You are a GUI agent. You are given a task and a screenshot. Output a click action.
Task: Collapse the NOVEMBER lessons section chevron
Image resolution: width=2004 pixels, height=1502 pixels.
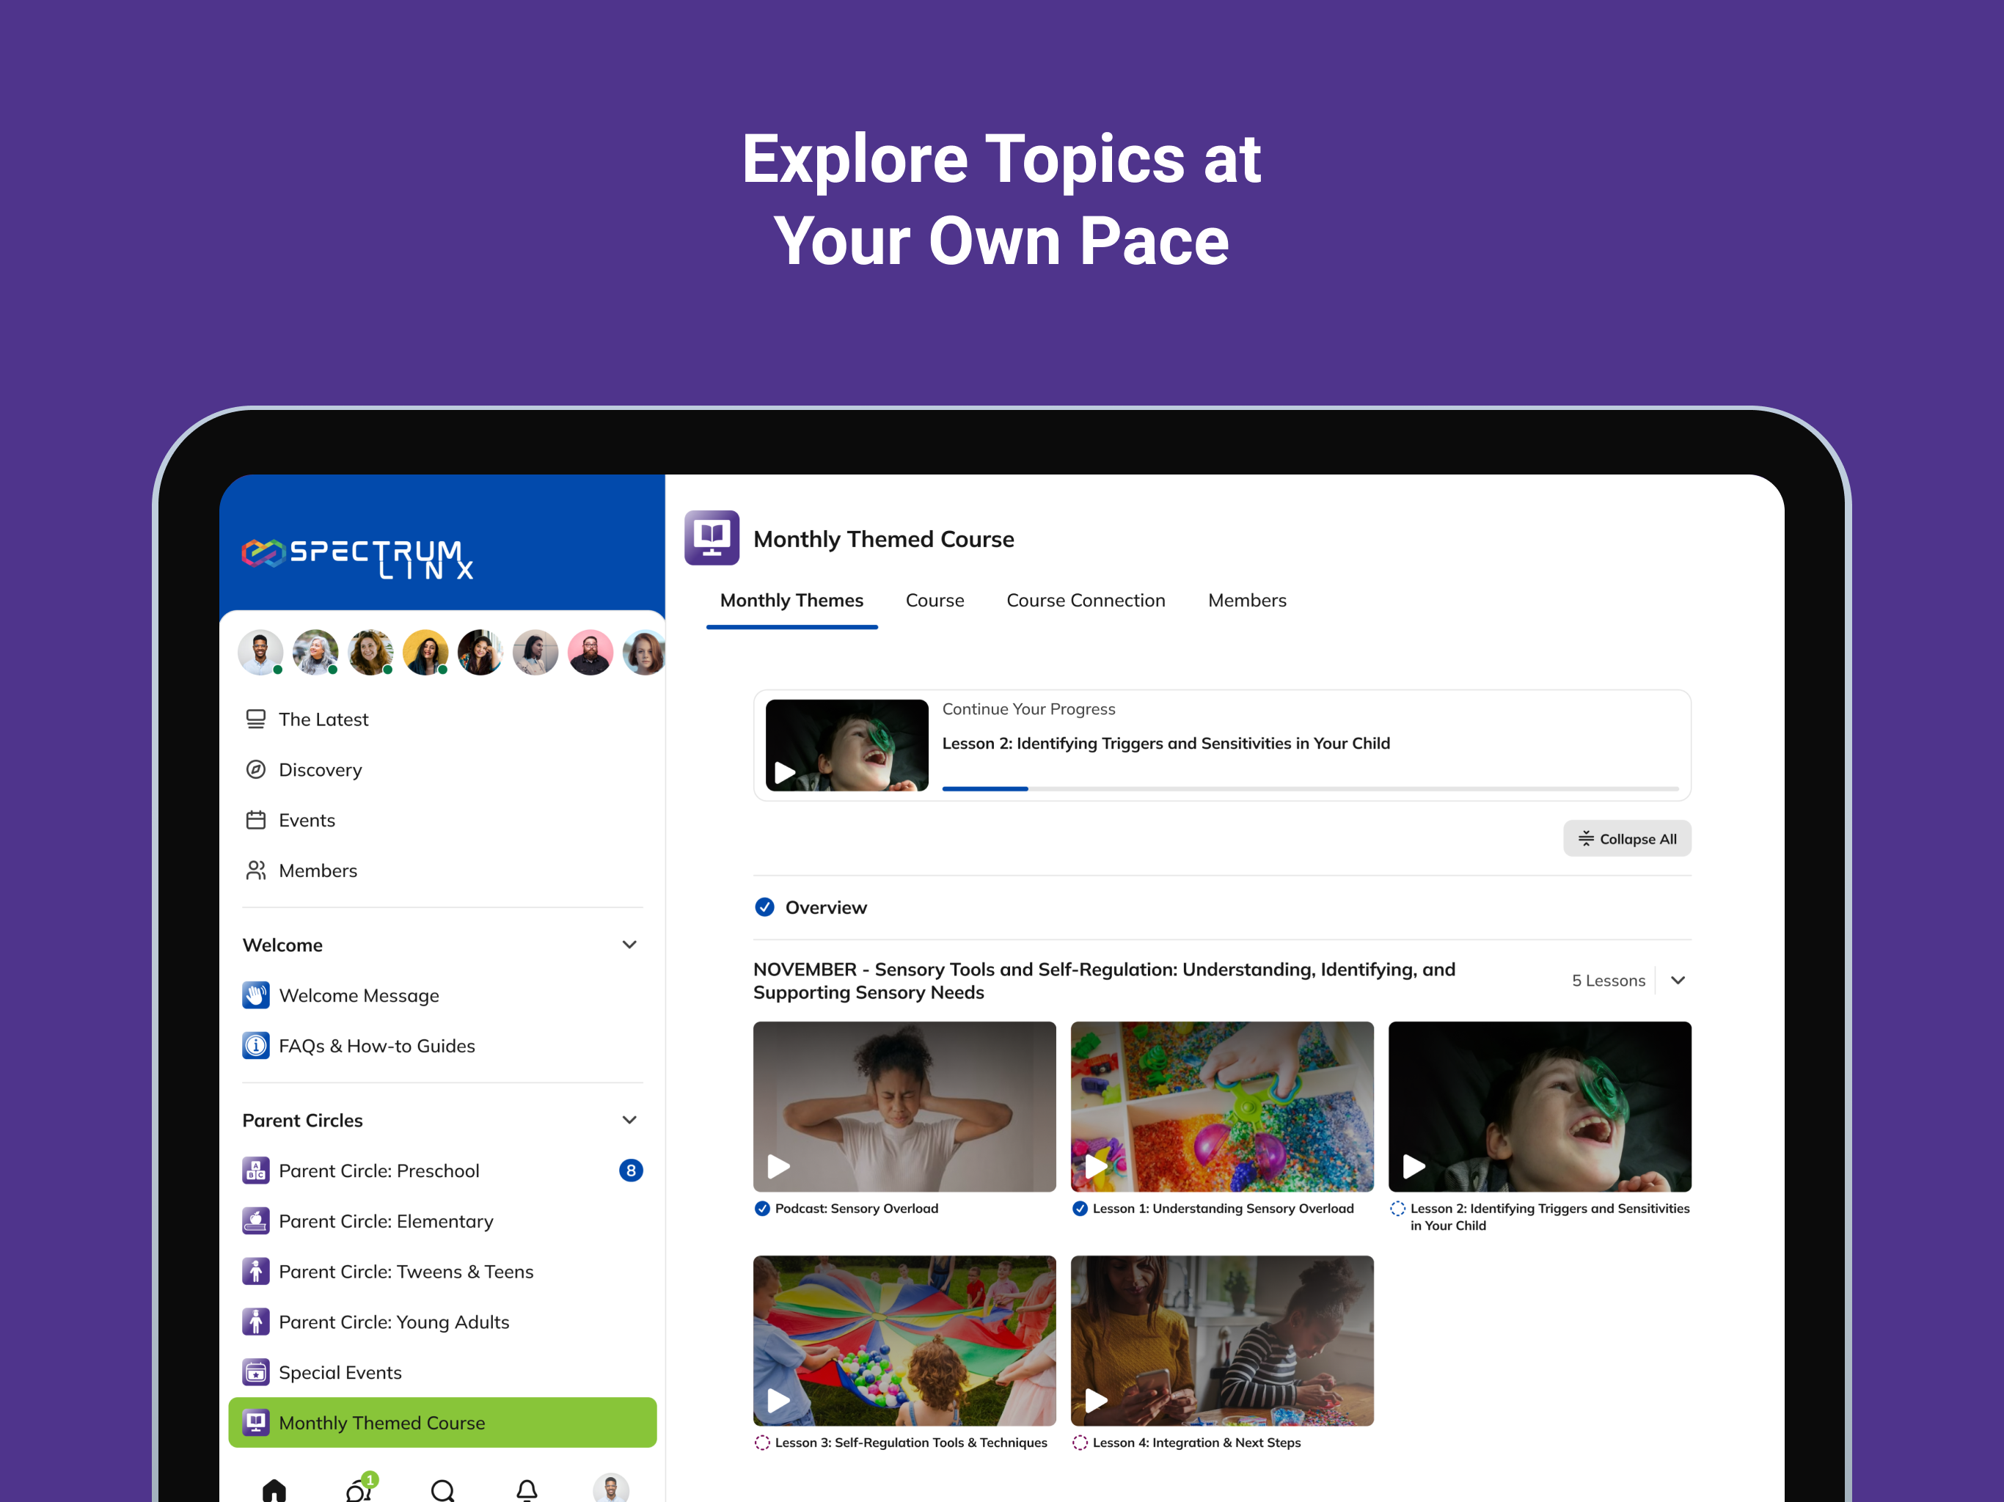tap(1678, 981)
